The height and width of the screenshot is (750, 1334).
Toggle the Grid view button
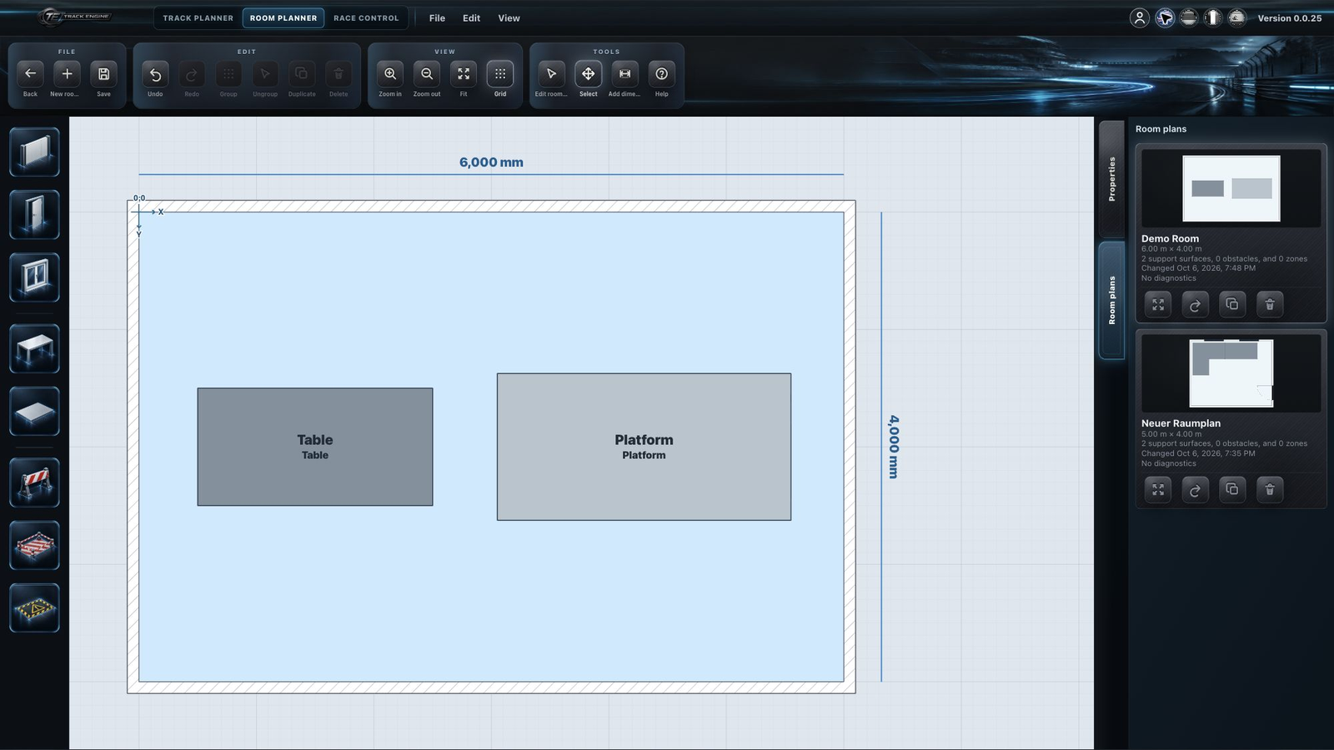pyautogui.click(x=500, y=79)
